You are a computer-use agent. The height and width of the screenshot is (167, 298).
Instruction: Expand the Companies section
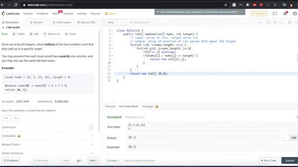coord(47,136)
